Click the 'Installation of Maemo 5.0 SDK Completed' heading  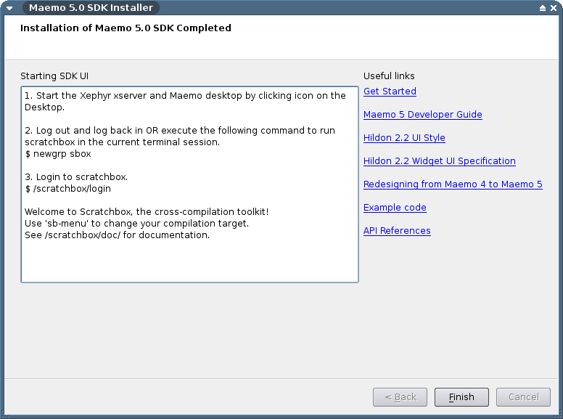tap(126, 28)
